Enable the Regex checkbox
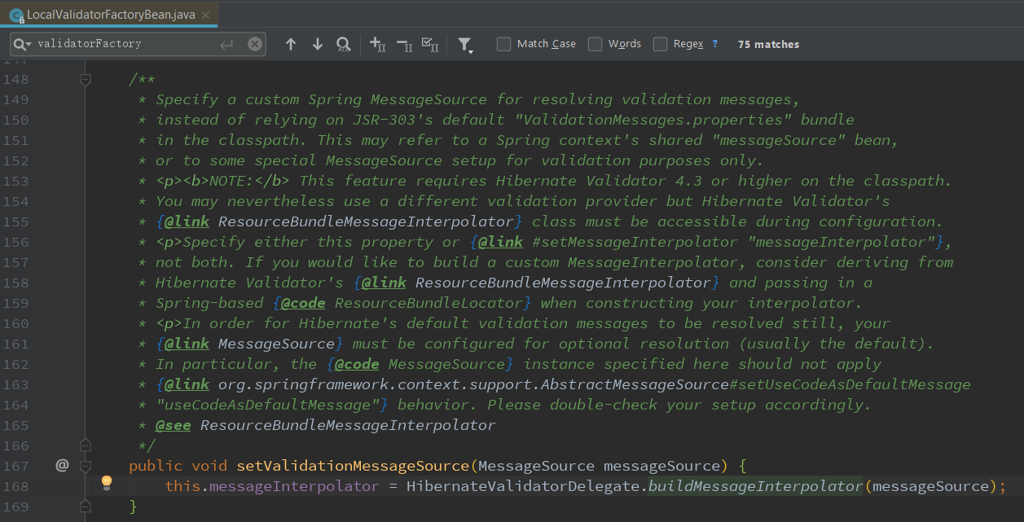The image size is (1024, 522). (661, 44)
